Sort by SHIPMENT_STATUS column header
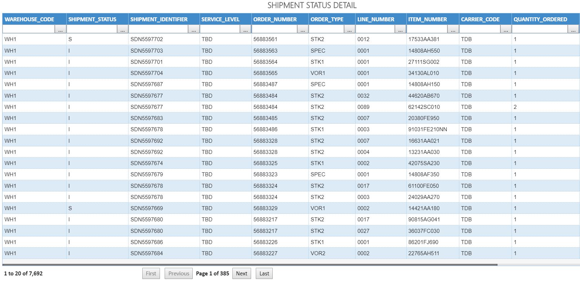The width and height of the screenshot is (580, 288). 92,19
